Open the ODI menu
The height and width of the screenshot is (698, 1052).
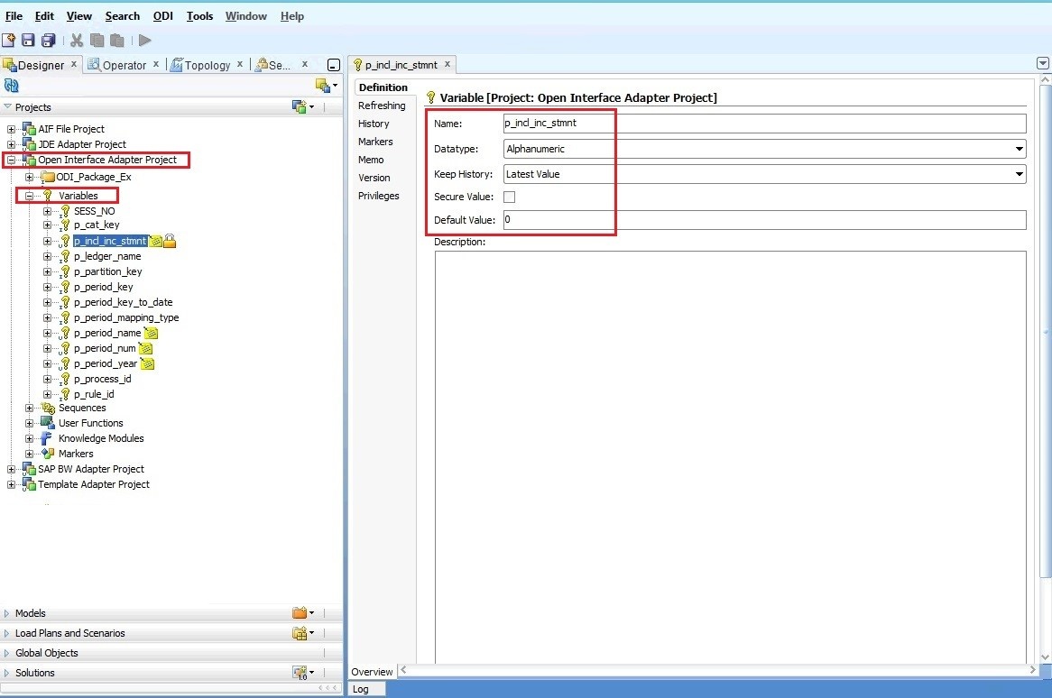click(162, 15)
